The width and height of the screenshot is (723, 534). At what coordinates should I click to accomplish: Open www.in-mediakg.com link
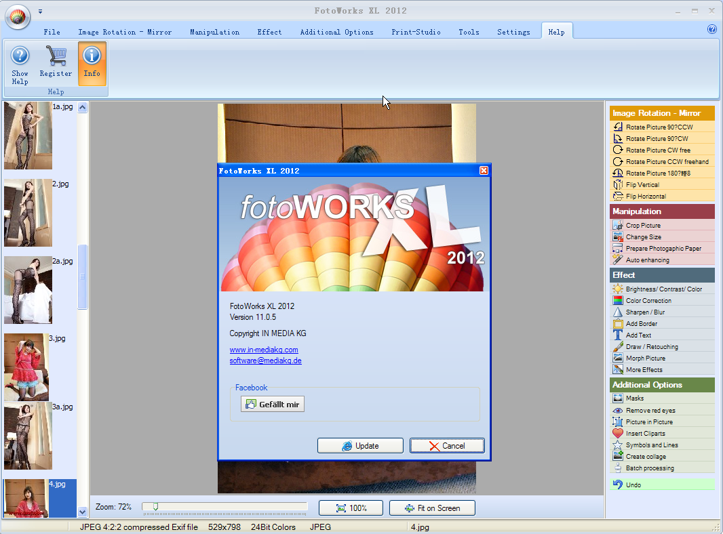coord(264,350)
